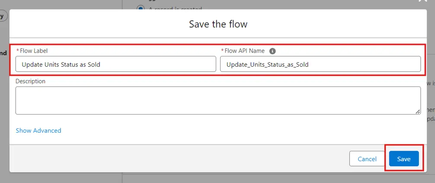Click the word Sold in Flow Label

93,65
